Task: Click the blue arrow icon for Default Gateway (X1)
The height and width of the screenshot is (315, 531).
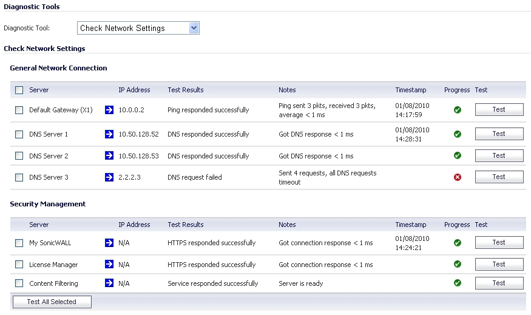Action: point(109,110)
